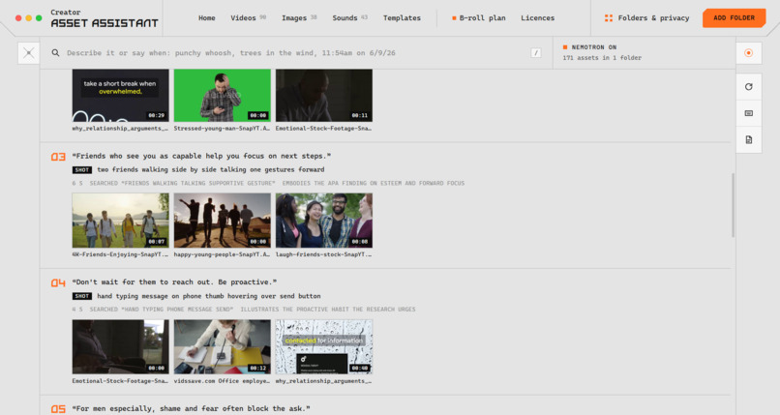The height and width of the screenshot is (415, 780).
Task: Open the dark Emotional-Stock-Footage thumbnail, 00:11
Action: pos(324,96)
